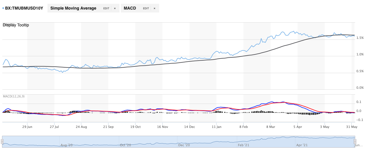
Task: Select the Simple Moving Average chip label
Action: (73, 8)
